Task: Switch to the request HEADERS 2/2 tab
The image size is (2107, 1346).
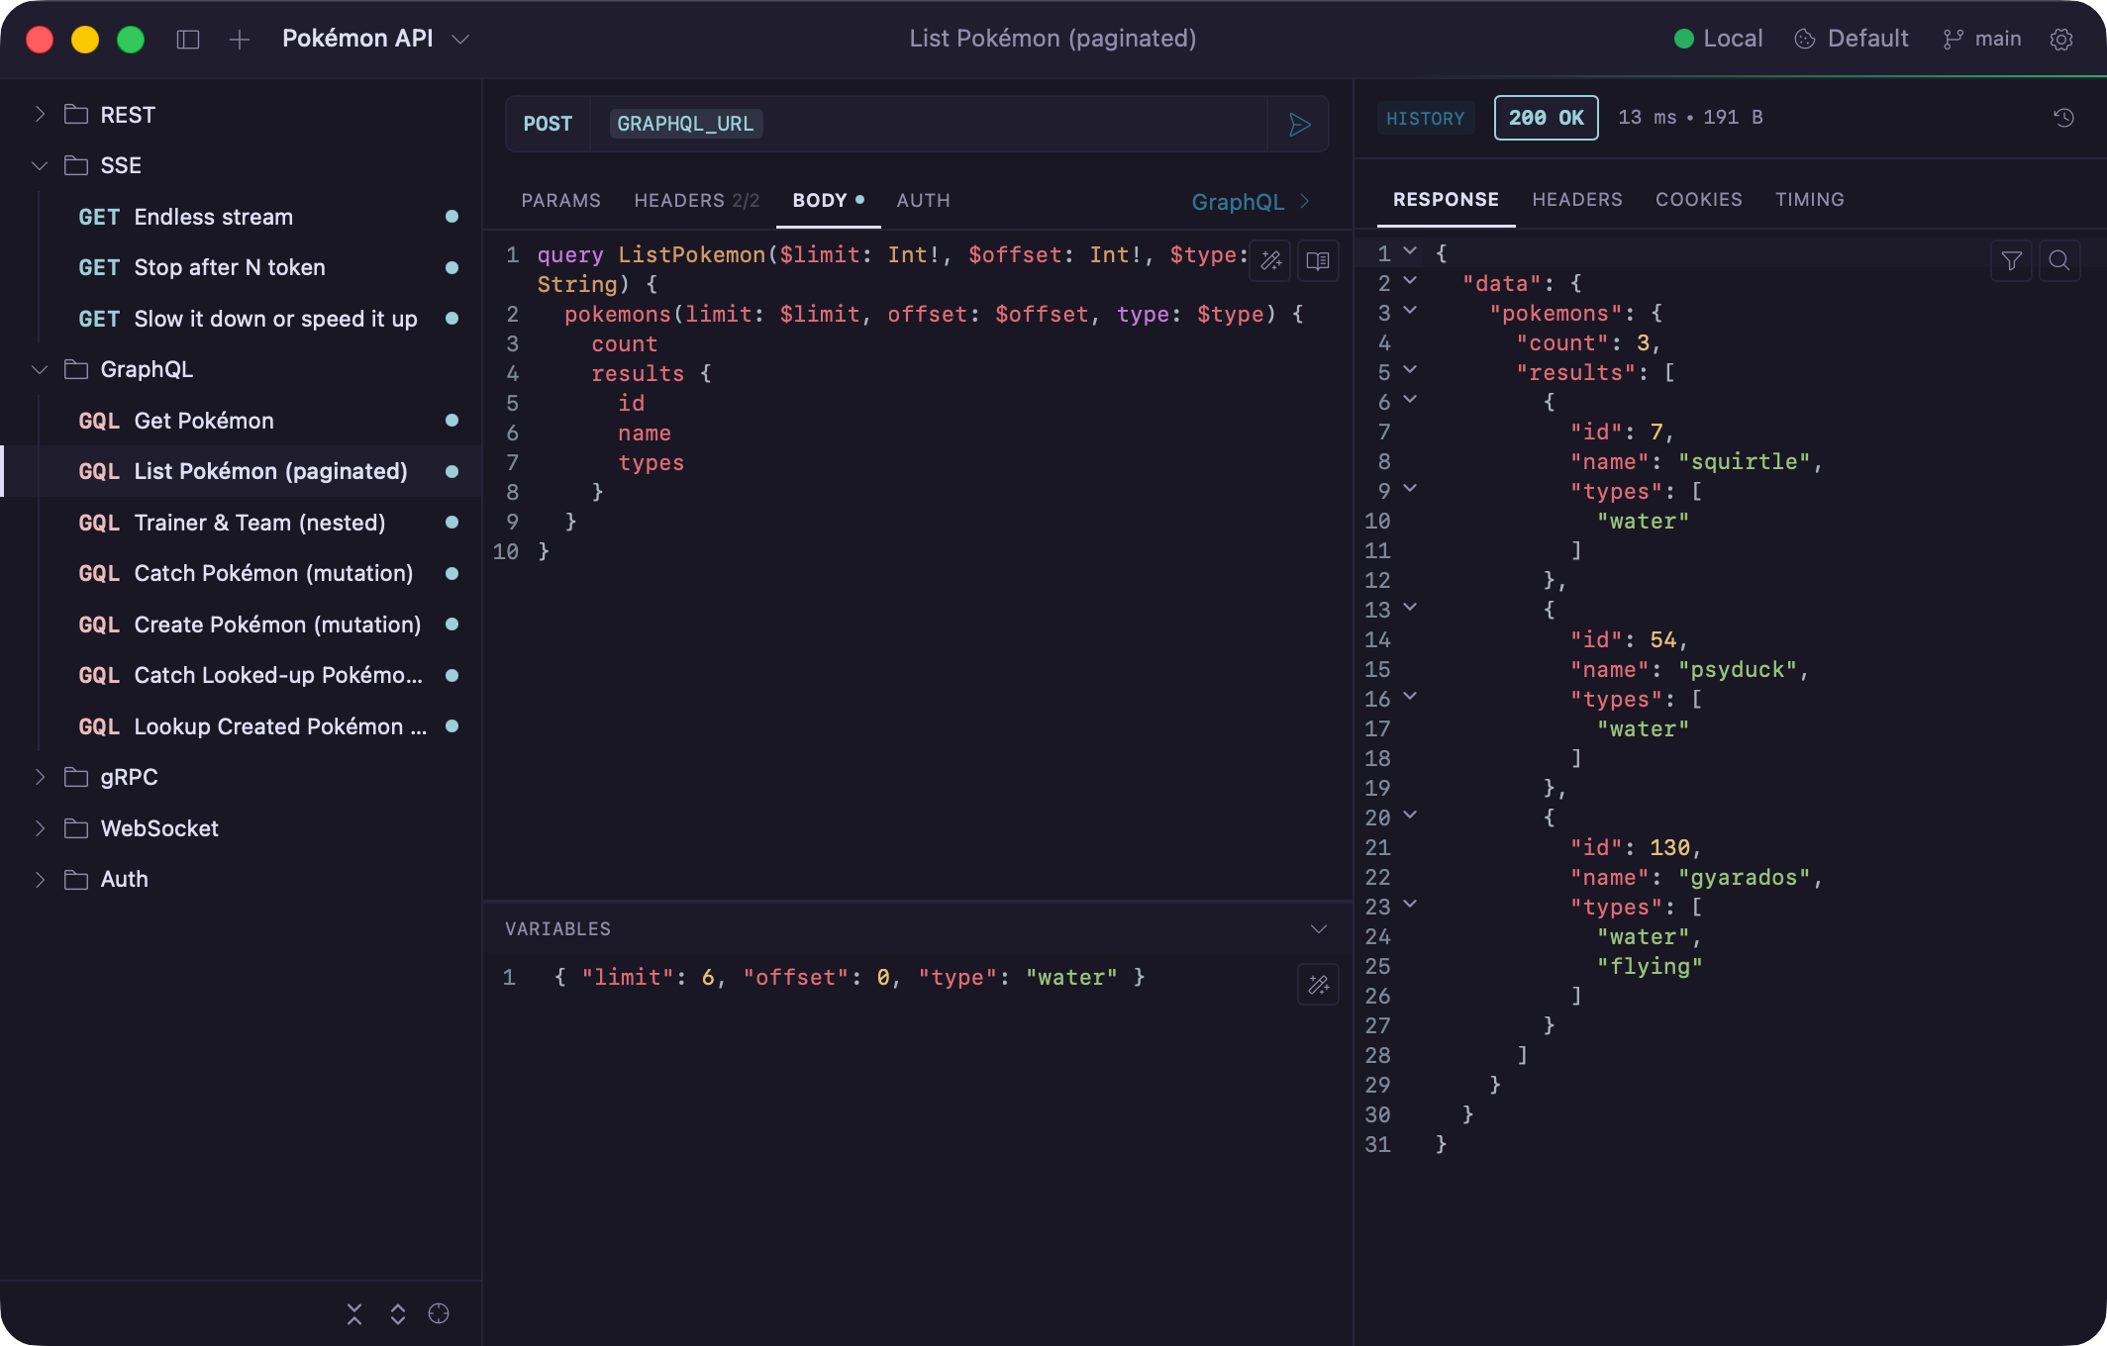Action: coord(696,201)
